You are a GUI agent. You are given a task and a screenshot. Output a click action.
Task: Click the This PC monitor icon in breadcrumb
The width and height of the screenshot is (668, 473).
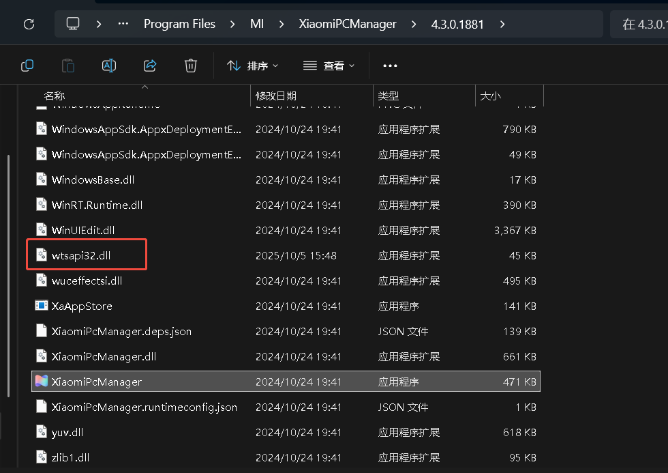[73, 23]
